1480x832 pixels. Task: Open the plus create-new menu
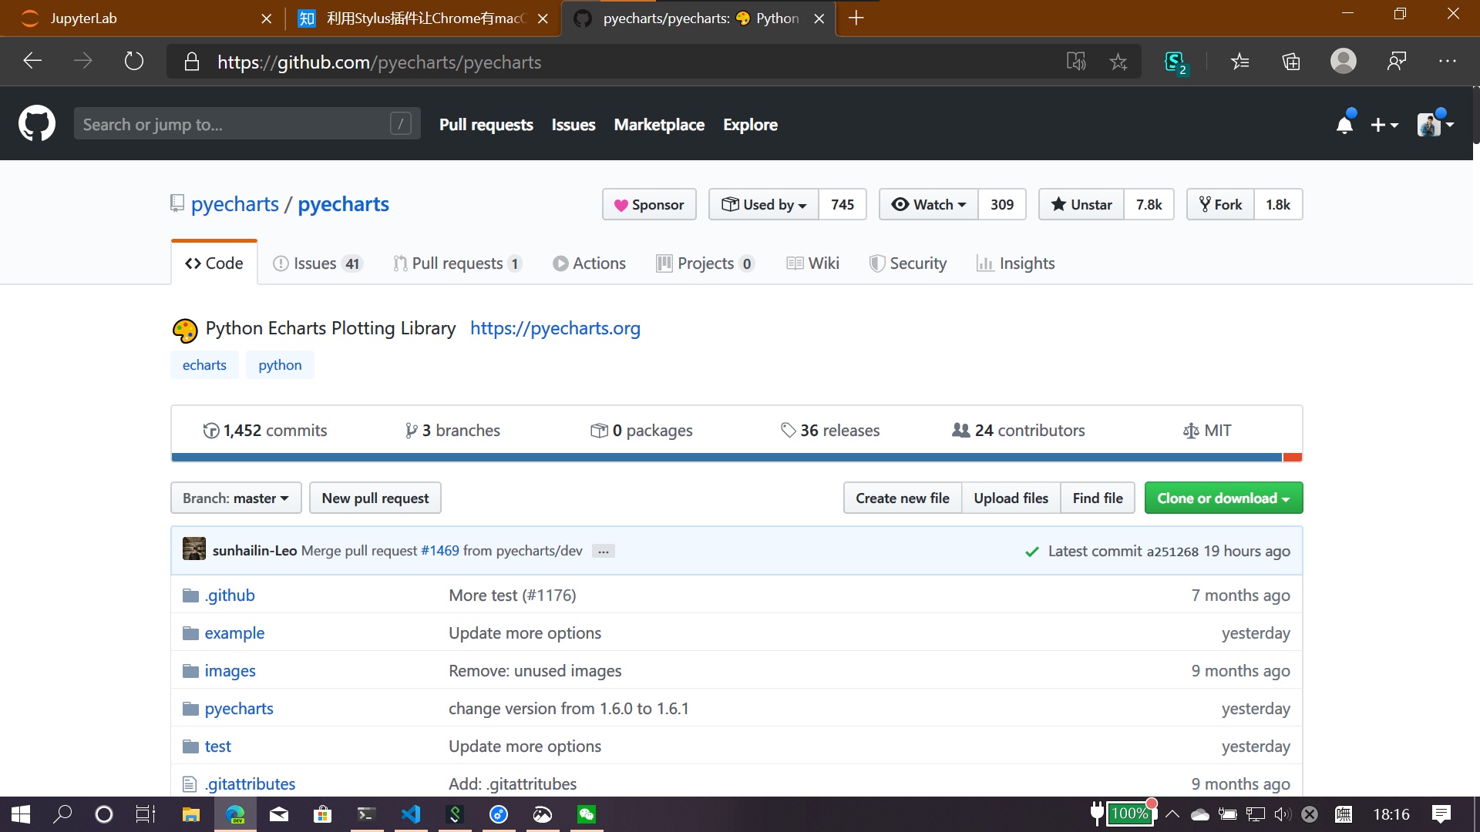tap(1384, 125)
